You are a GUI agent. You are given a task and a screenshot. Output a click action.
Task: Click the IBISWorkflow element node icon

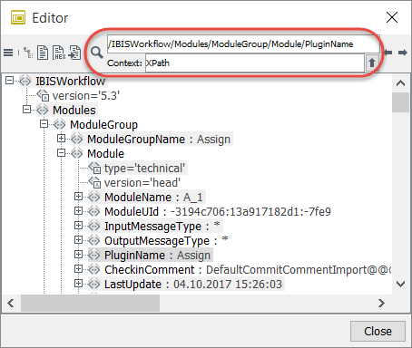pyautogui.click(x=25, y=81)
